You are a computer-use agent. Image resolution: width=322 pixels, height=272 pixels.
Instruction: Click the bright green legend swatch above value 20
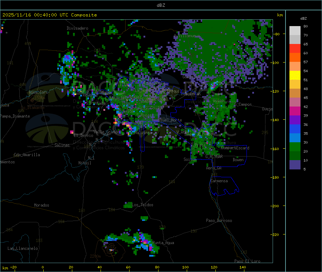click(295, 147)
